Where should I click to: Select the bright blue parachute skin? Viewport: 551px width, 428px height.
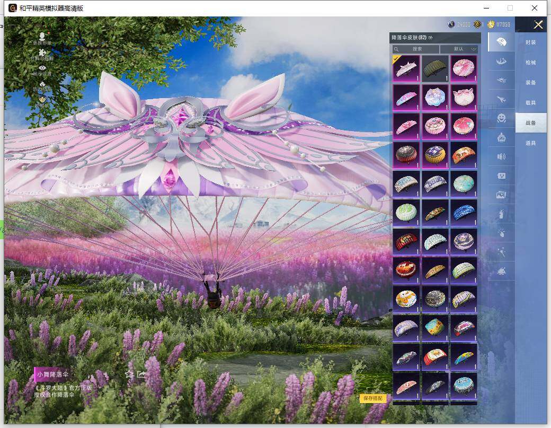(x=464, y=213)
